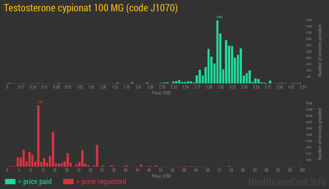Select the 'price paid' legend label
329x189 pixels.
(35, 181)
